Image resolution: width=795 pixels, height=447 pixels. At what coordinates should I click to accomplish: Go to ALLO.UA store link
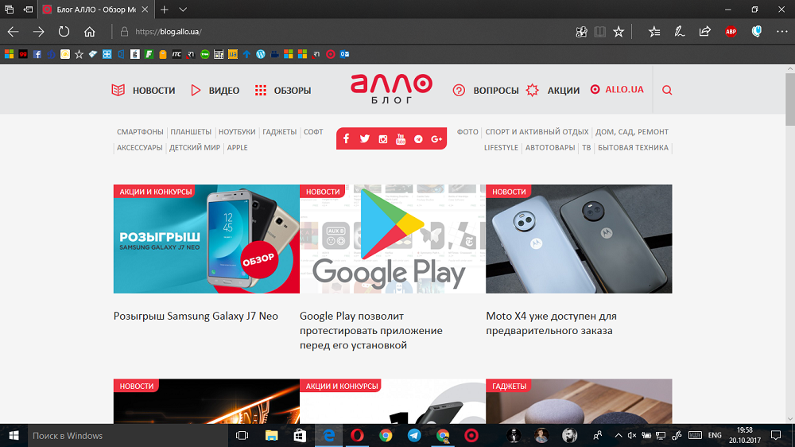617,89
